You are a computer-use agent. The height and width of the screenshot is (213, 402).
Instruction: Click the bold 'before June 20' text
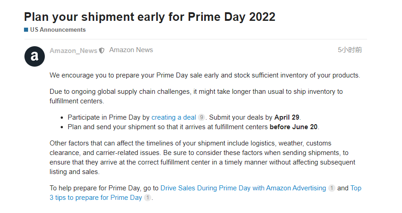click(x=297, y=127)
